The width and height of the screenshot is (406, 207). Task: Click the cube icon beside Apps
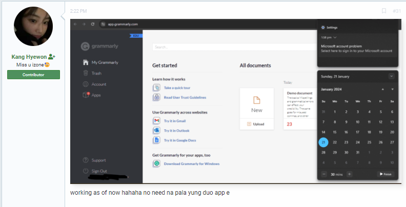point(86,95)
